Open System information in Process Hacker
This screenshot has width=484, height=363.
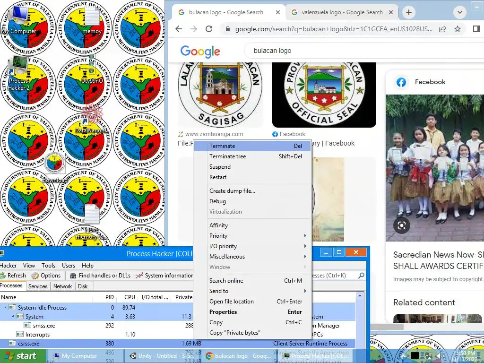click(x=164, y=276)
